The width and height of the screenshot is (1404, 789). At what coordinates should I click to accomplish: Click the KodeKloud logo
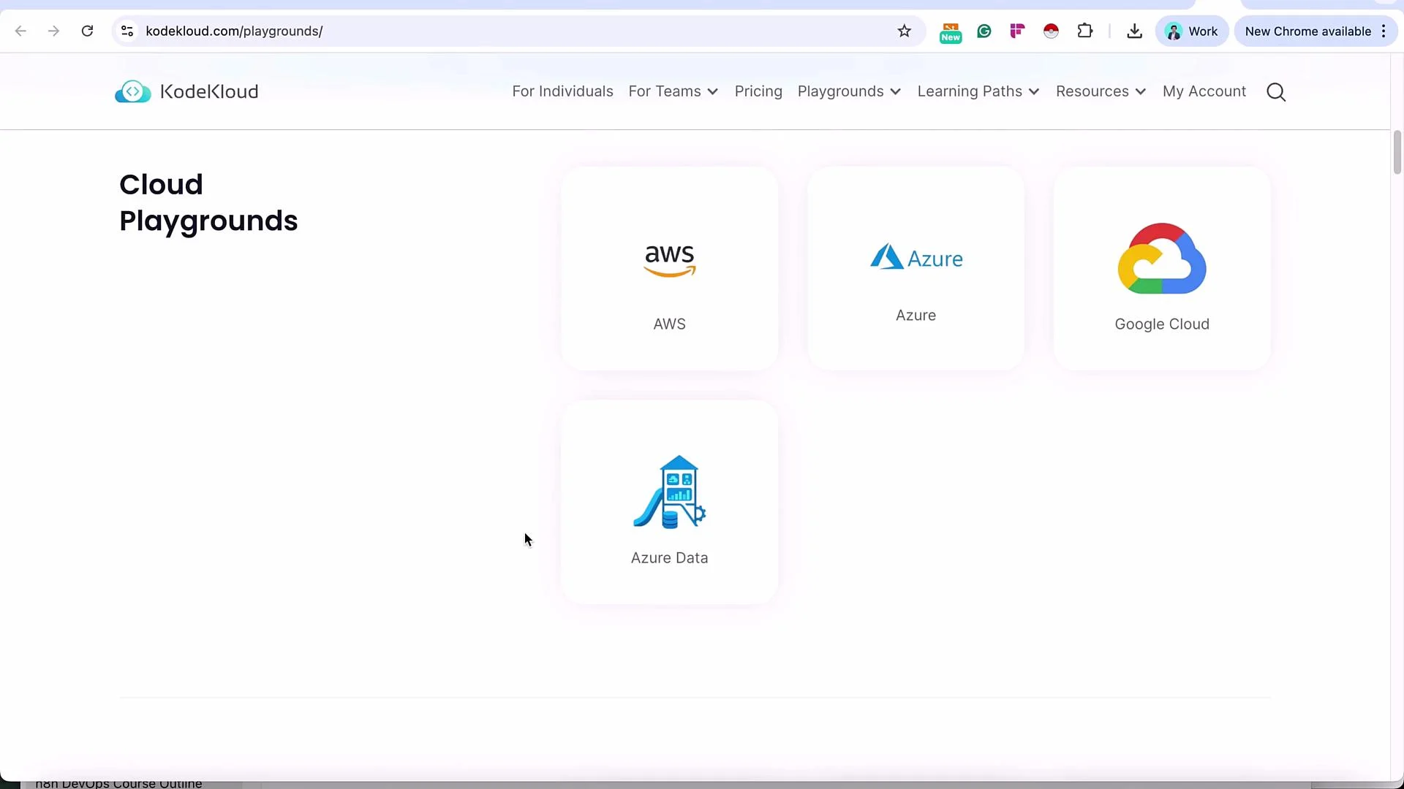pyautogui.click(x=186, y=91)
